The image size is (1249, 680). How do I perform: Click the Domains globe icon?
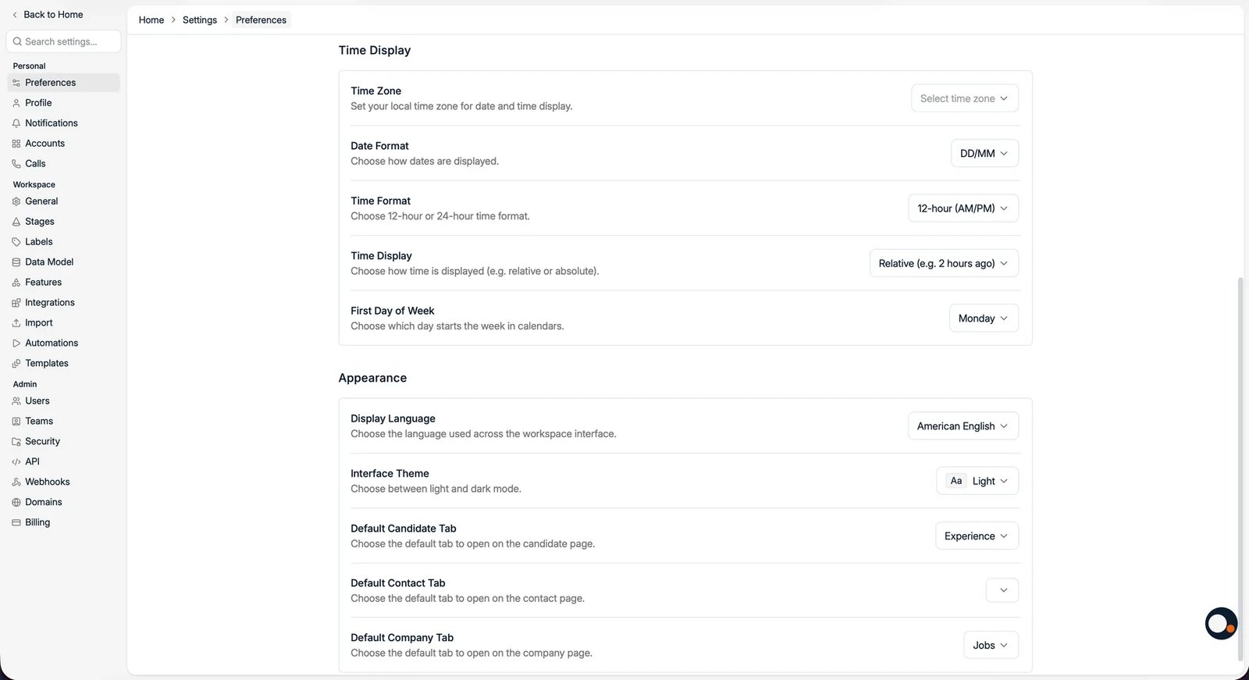pos(16,503)
